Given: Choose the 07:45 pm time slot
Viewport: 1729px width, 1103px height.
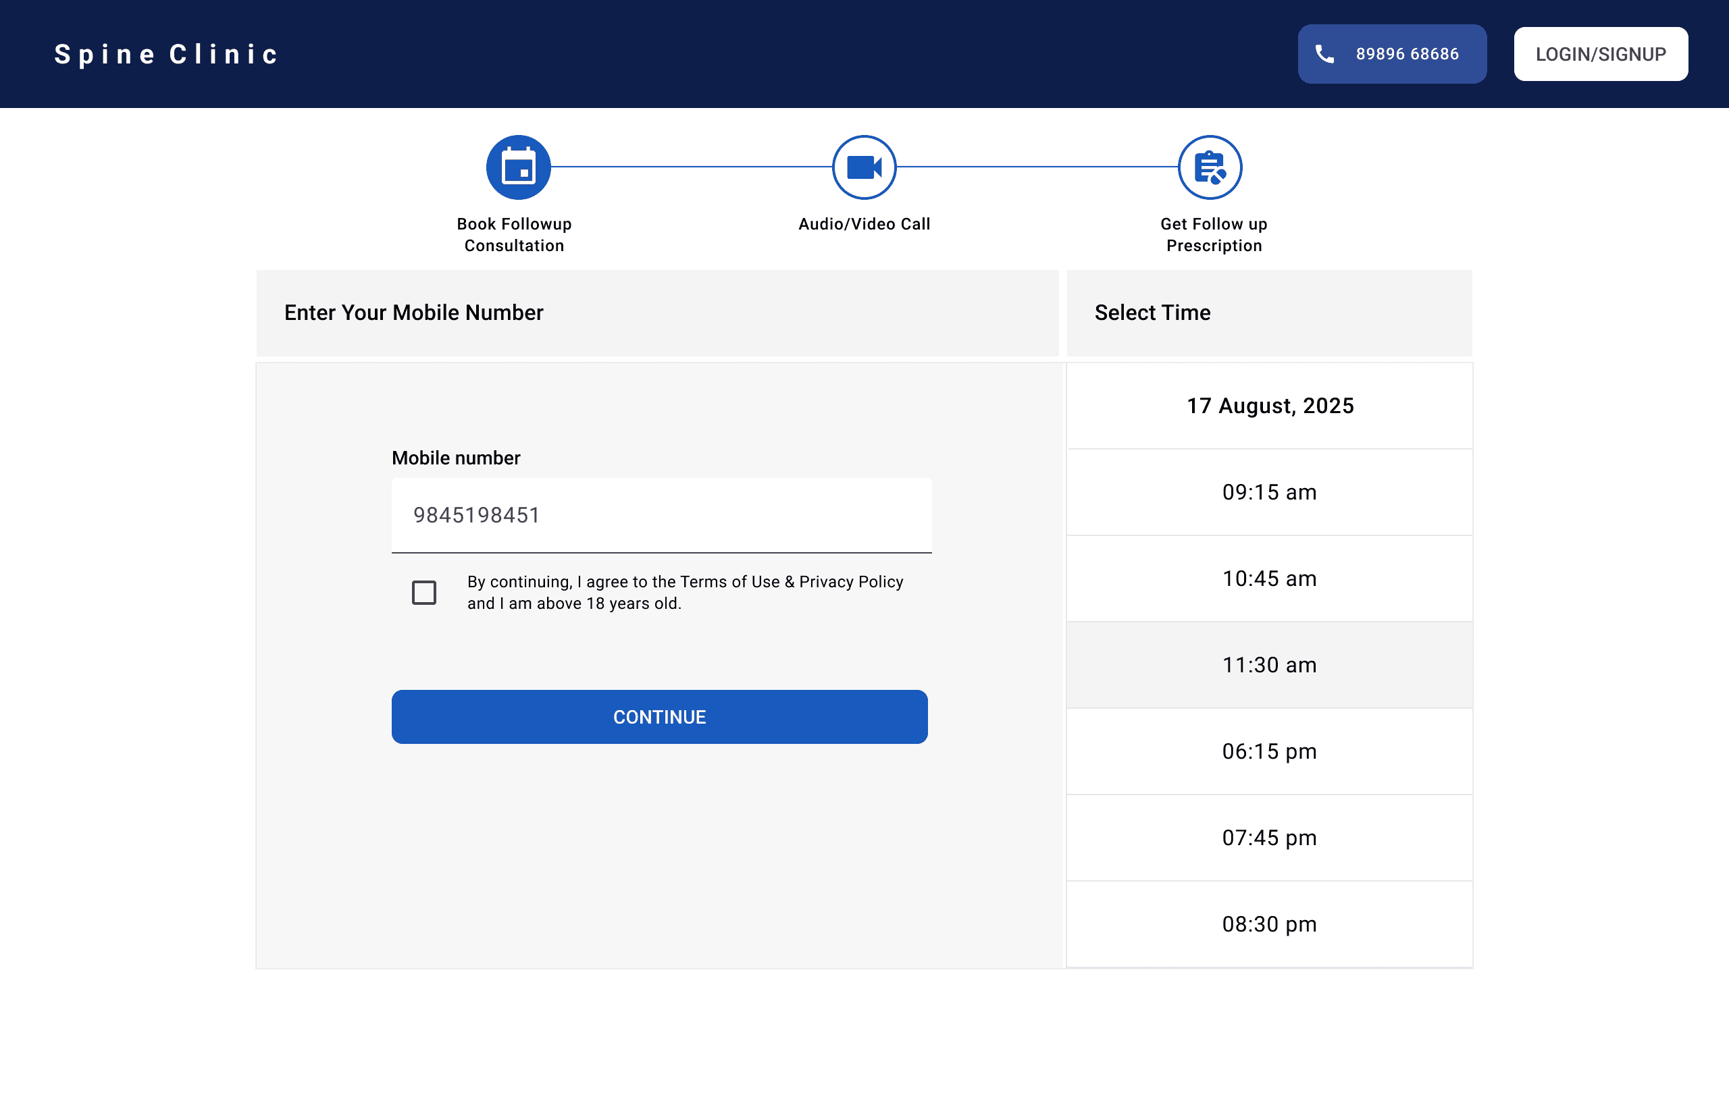Looking at the screenshot, I should coord(1269,838).
